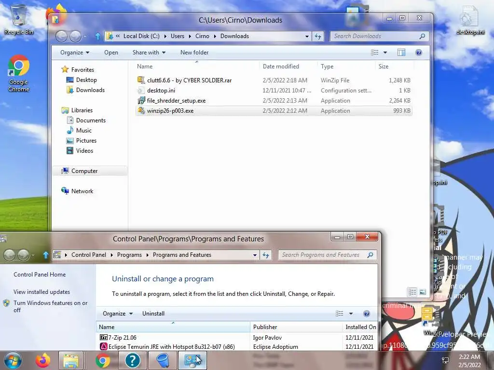The width and height of the screenshot is (494, 370).
Task: Open Turn Windows features on or off
Action: click(x=50, y=306)
